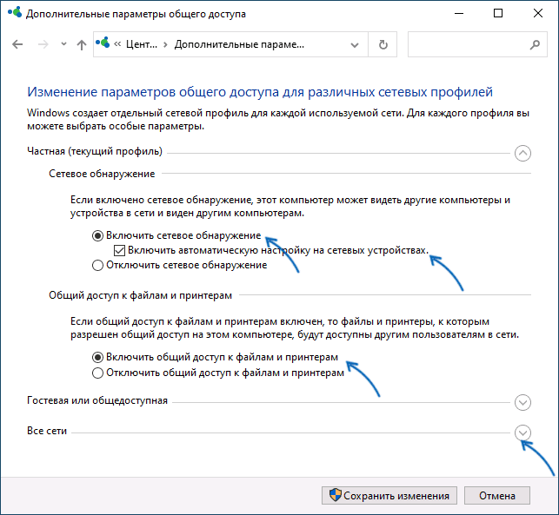Click the magnifier search icon
The width and height of the screenshot is (559, 515).
535,44
